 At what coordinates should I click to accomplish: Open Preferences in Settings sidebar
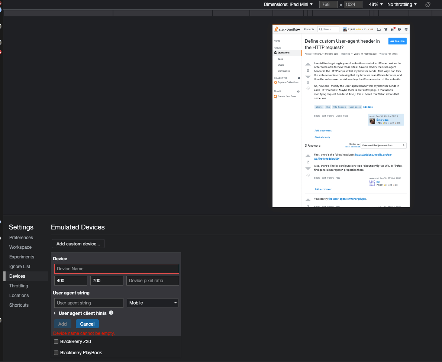click(21, 238)
